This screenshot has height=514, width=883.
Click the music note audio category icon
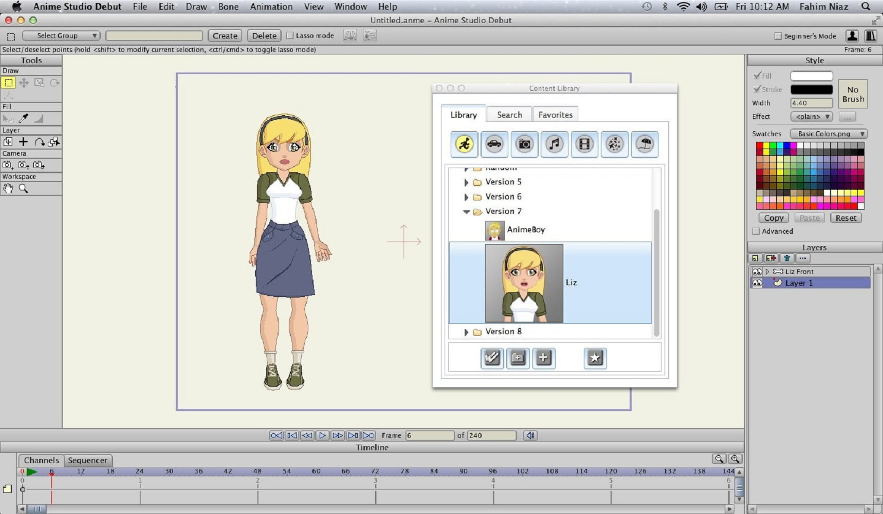pyautogui.click(x=554, y=144)
